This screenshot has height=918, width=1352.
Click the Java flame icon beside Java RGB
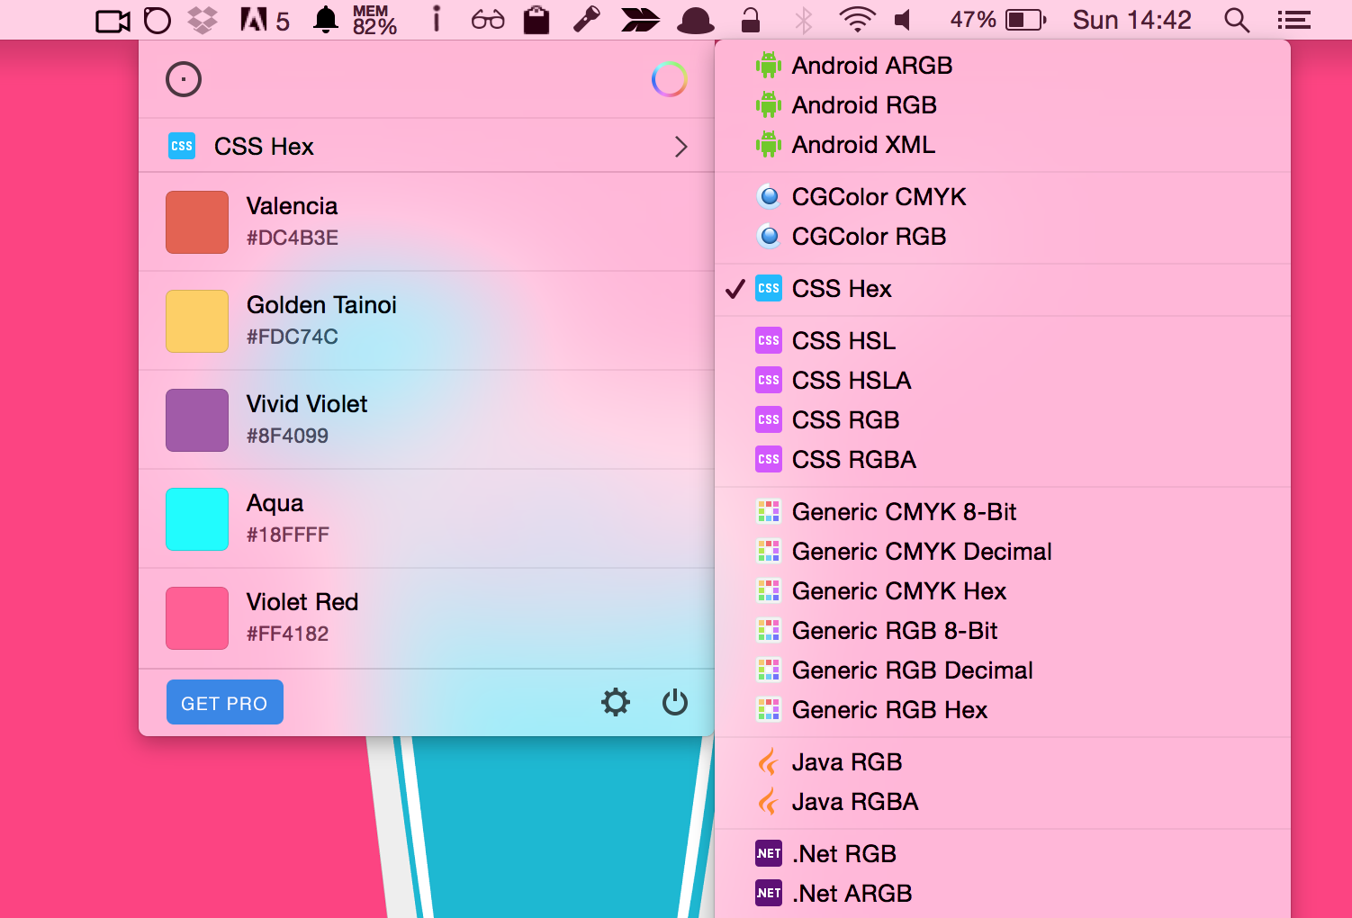[x=768, y=761]
